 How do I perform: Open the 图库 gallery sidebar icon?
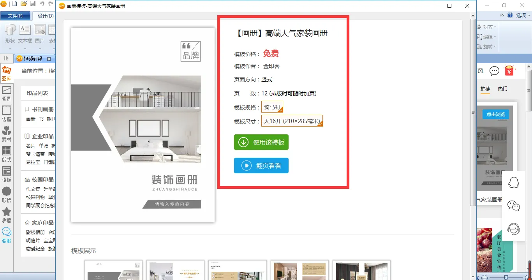pyautogui.click(x=6, y=73)
